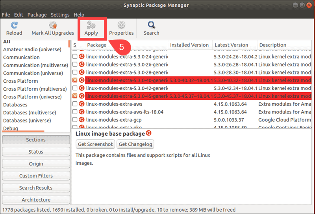Click Ubuntu icon for linux-modules-extra-5.3.0-40-generic

[x=82, y=80]
